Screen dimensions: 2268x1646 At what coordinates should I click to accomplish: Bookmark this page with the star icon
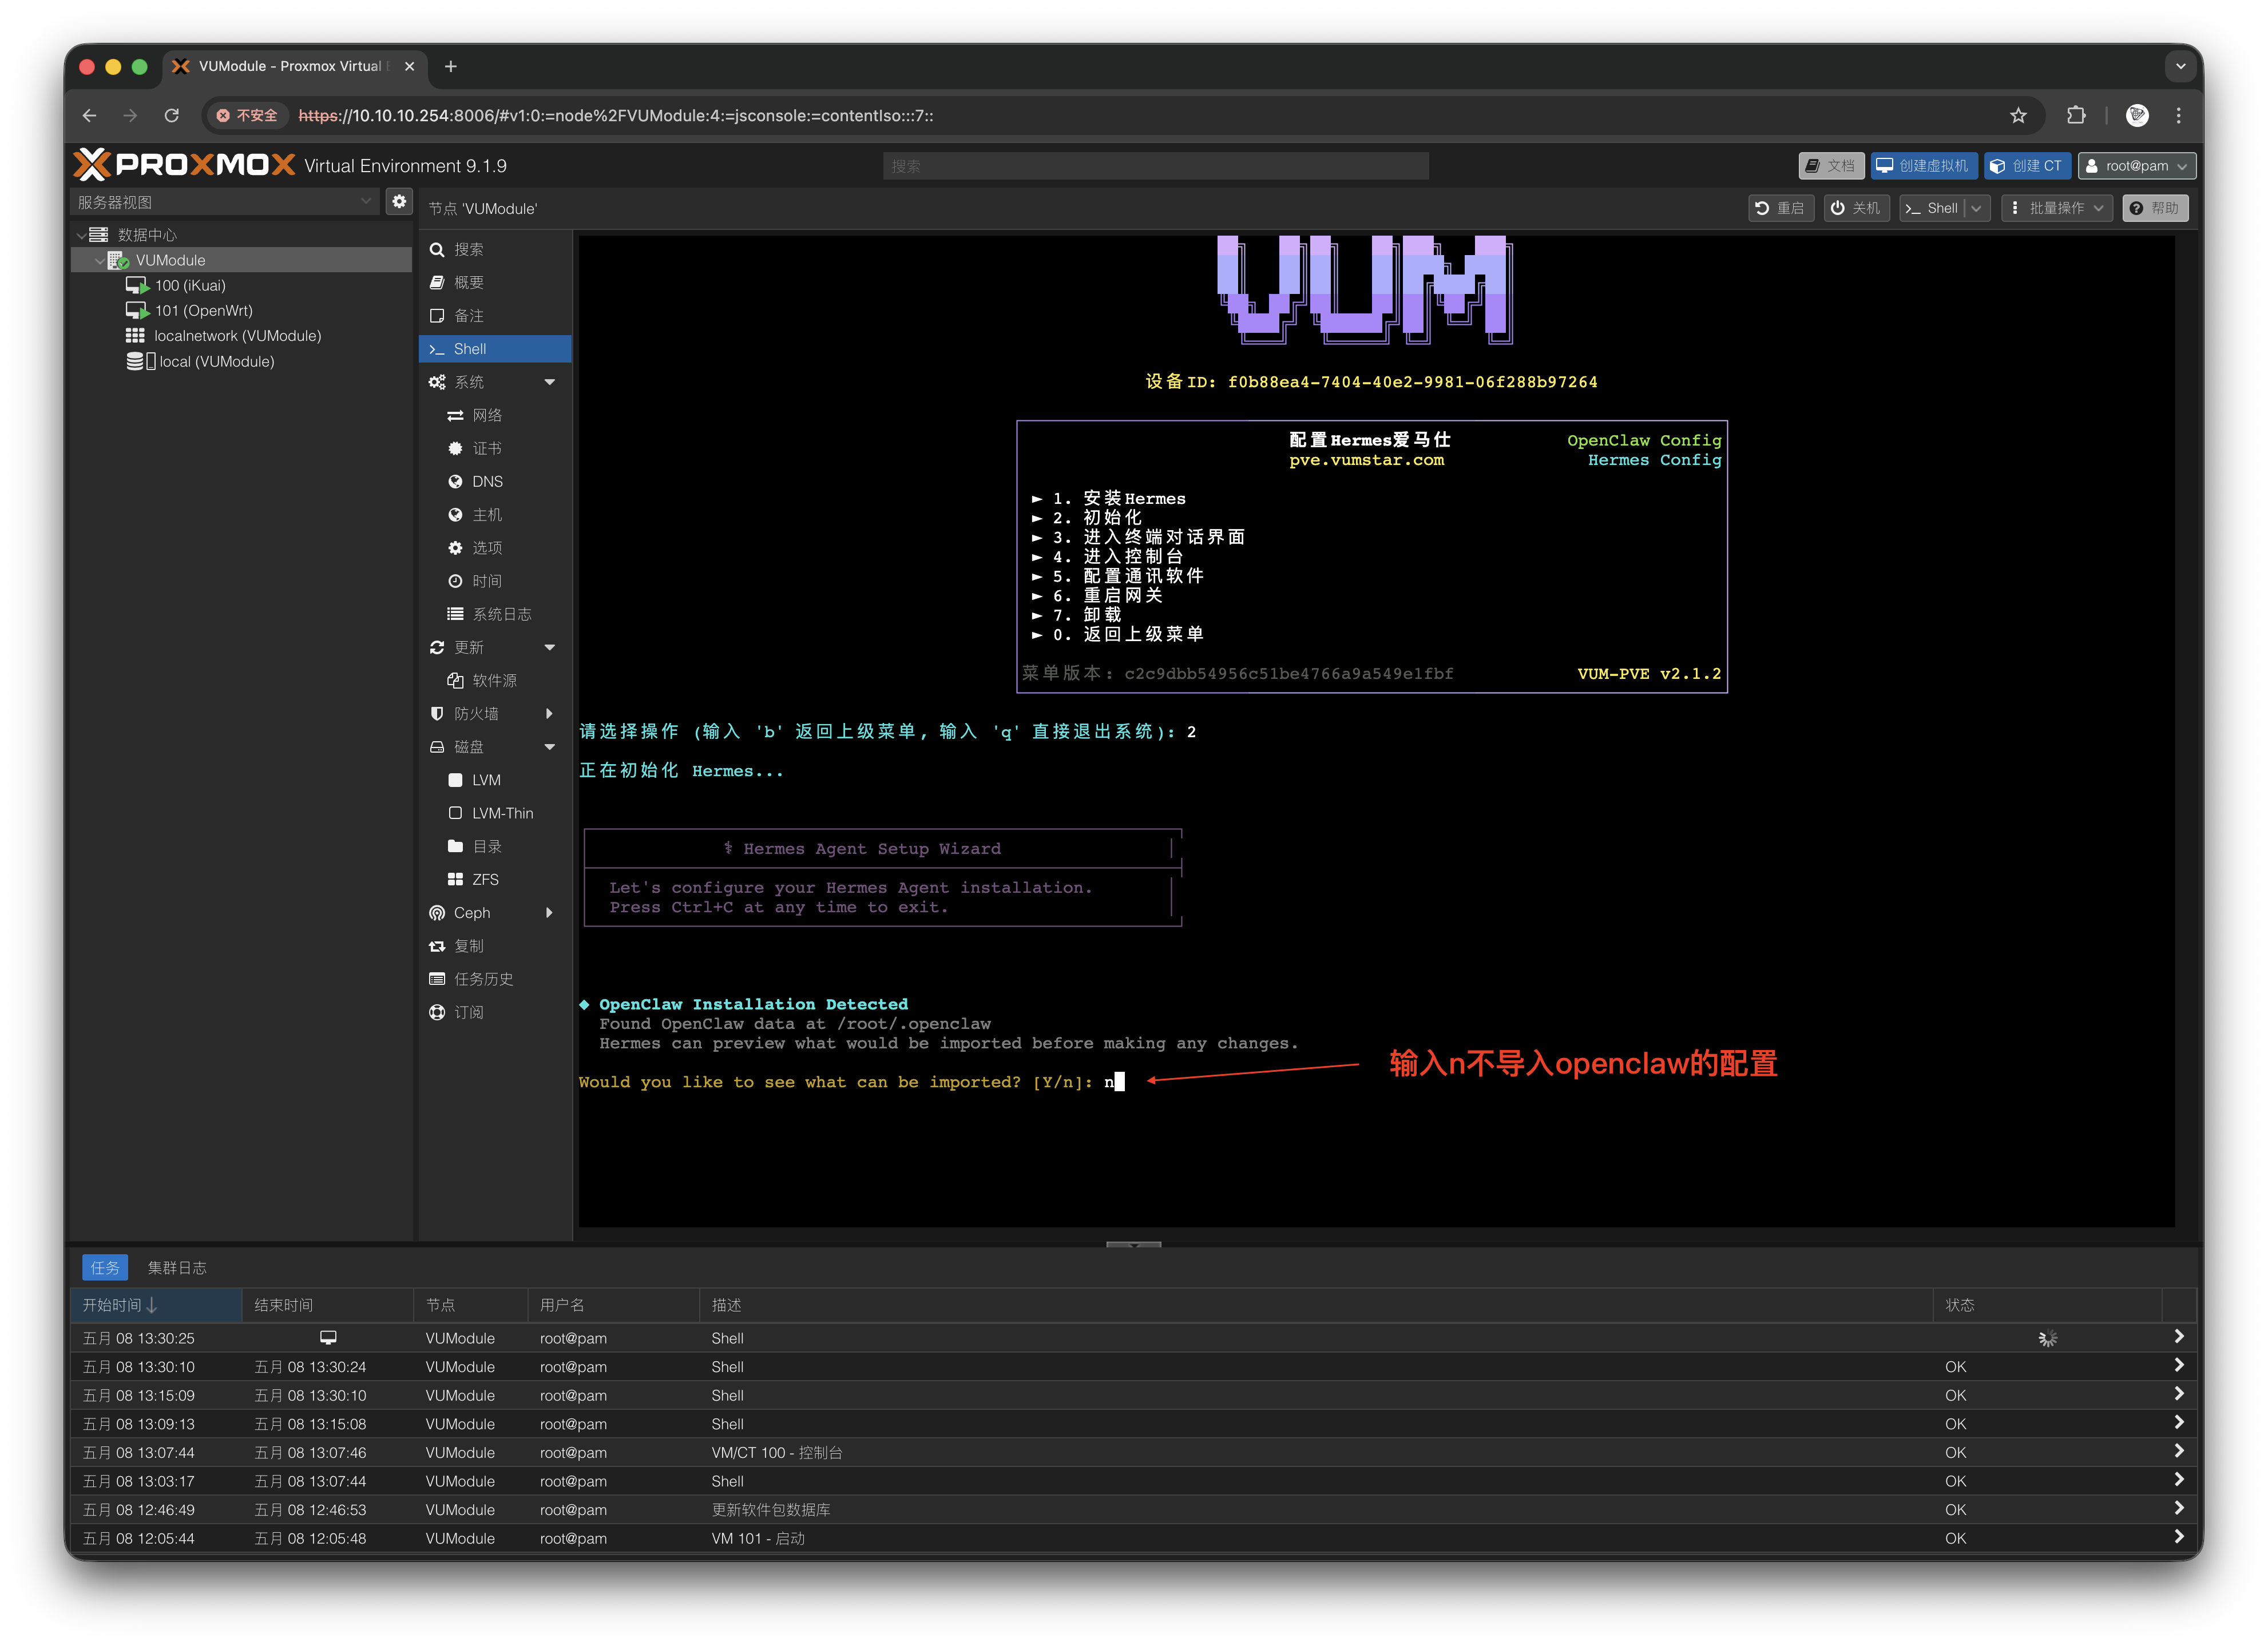click(2018, 116)
